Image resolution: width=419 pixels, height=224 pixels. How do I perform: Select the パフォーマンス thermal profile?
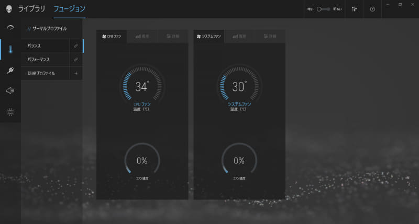pyautogui.click(x=45, y=60)
